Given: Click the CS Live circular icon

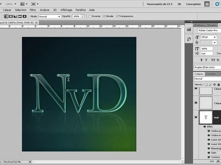Looking at the screenshot, I should [x=217, y=4].
